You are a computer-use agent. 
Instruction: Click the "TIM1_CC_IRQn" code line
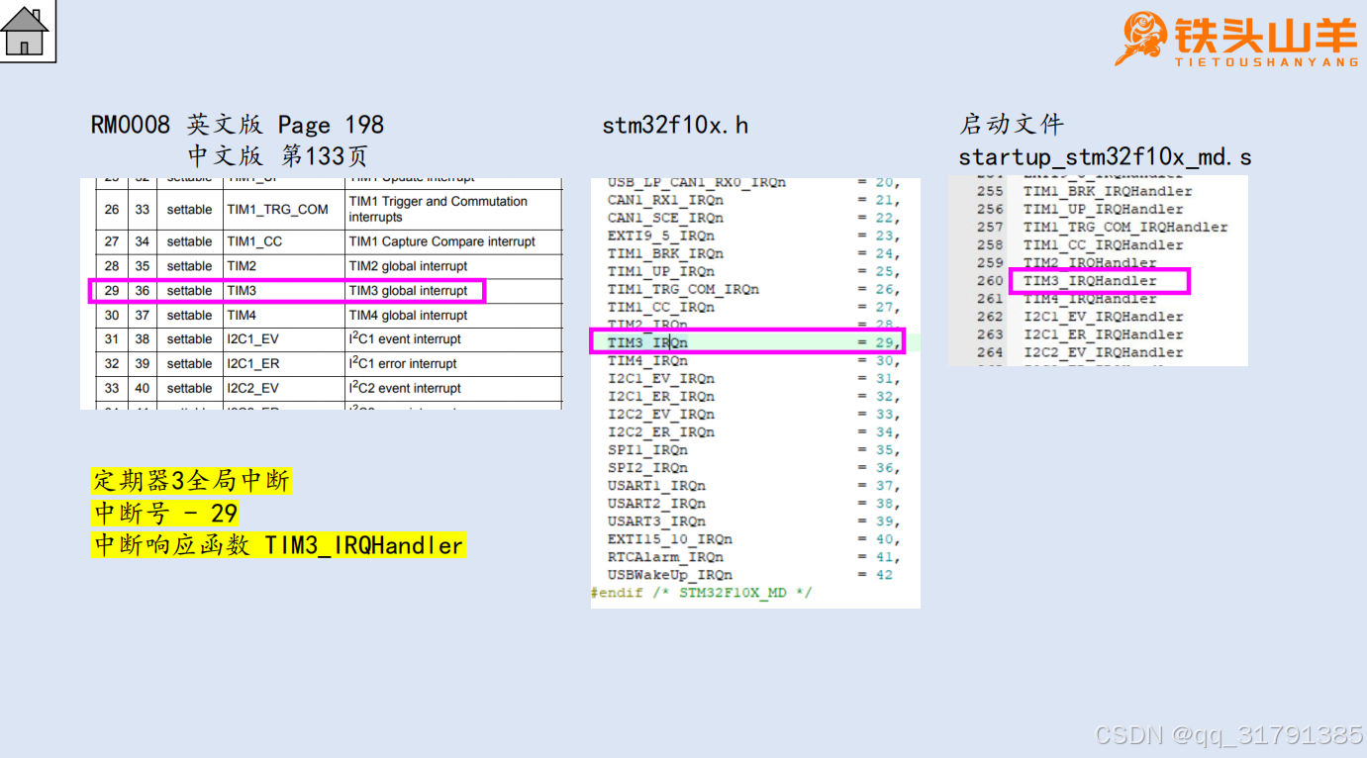(753, 307)
